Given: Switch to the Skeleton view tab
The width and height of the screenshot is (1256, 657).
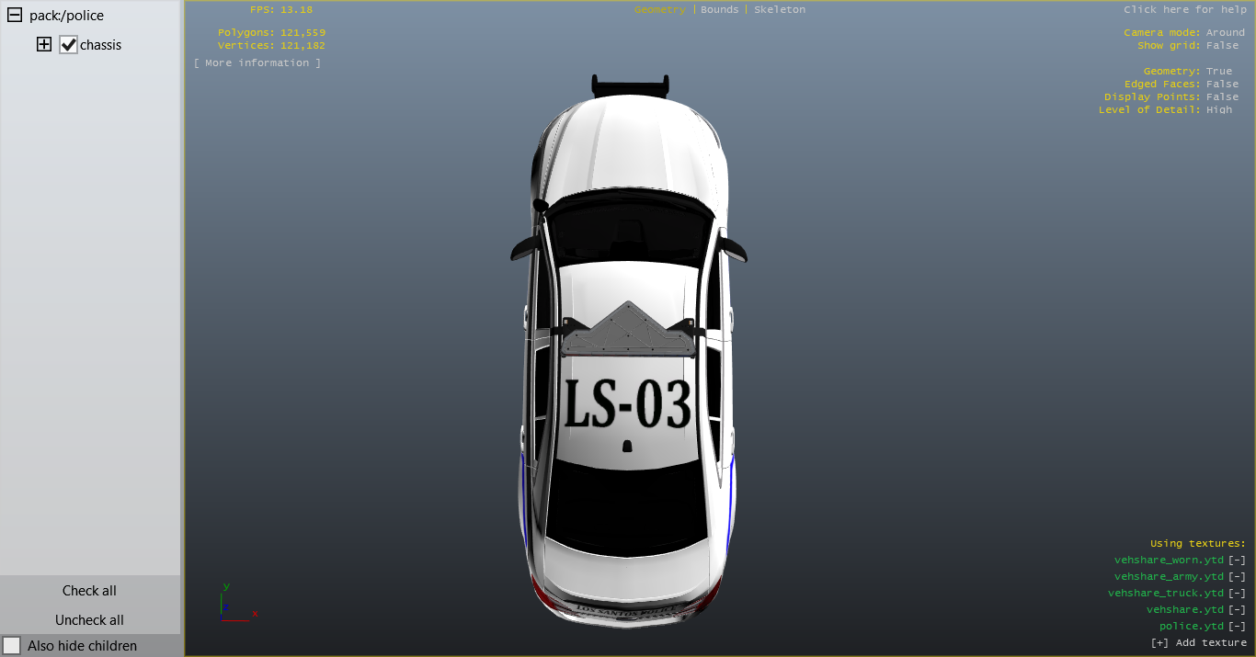Looking at the screenshot, I should pyautogui.click(x=779, y=10).
